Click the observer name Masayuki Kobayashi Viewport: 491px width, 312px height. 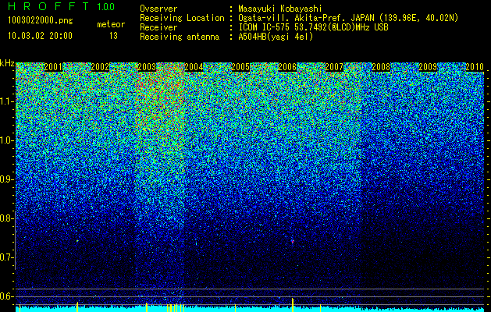coord(280,9)
